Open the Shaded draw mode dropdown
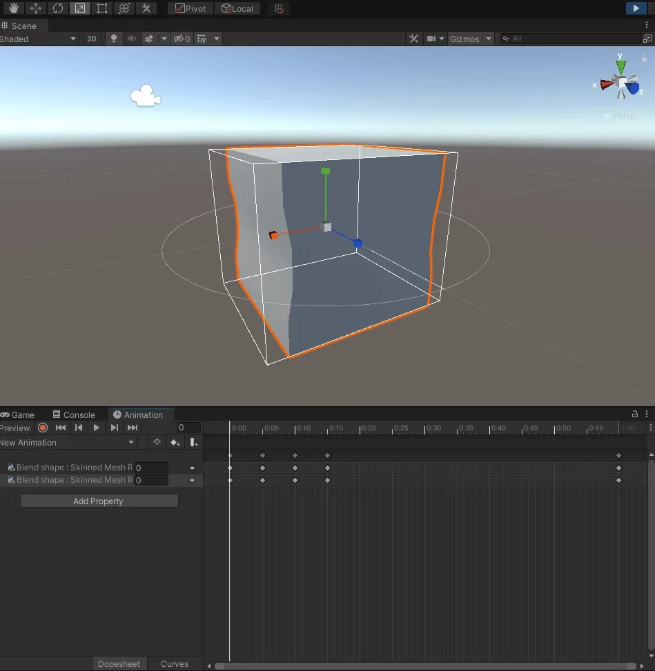This screenshot has width=655, height=671. pos(38,39)
